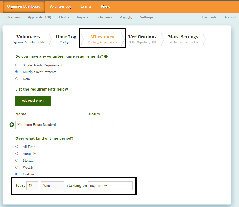
Task: Choose None for time requirements
Action: (17, 79)
